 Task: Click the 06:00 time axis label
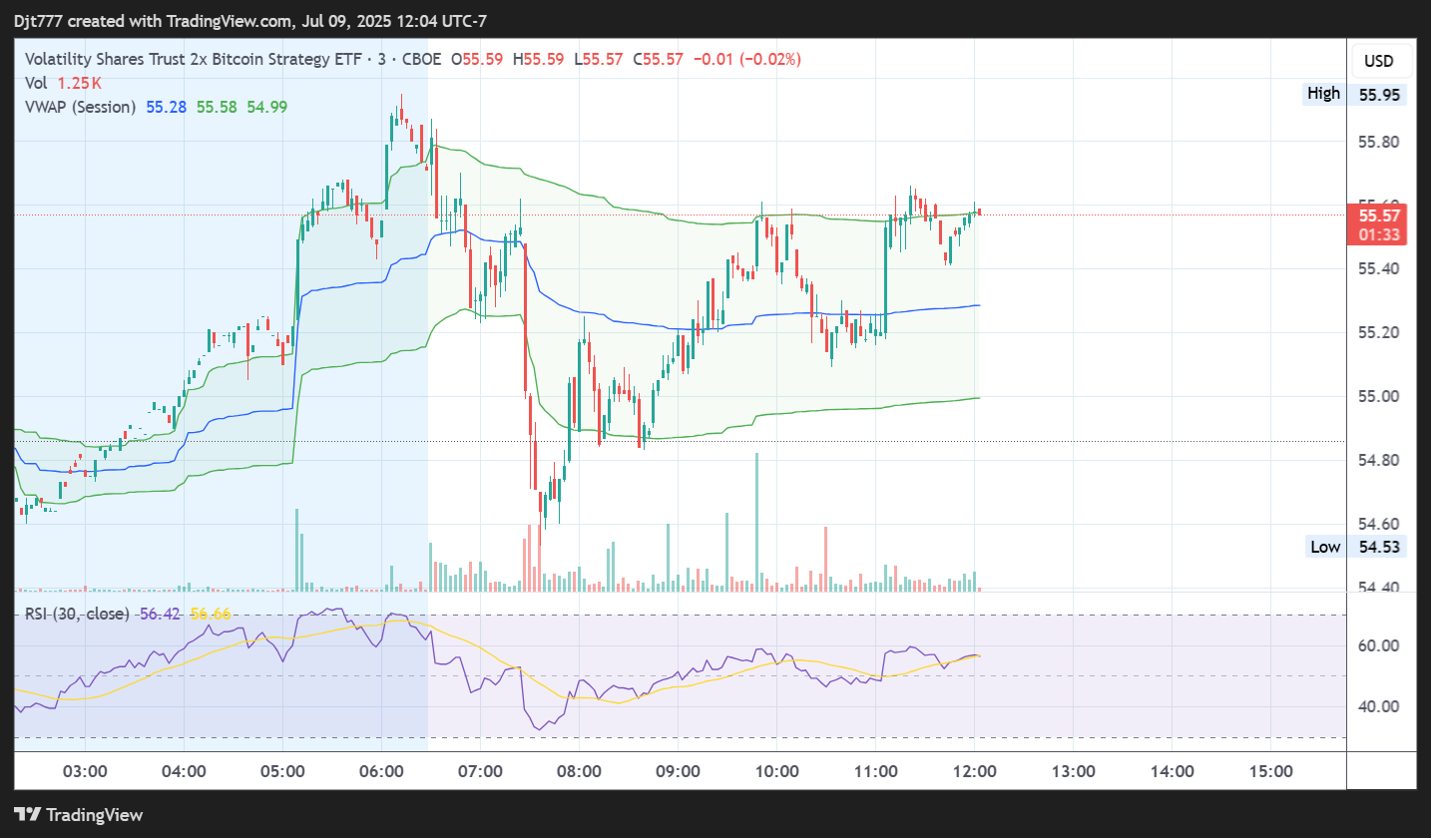pyautogui.click(x=382, y=771)
